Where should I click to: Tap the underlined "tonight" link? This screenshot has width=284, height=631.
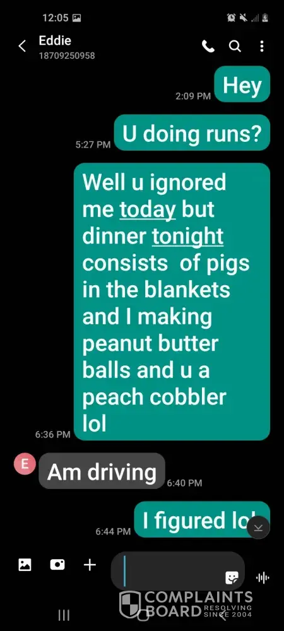[187, 236]
